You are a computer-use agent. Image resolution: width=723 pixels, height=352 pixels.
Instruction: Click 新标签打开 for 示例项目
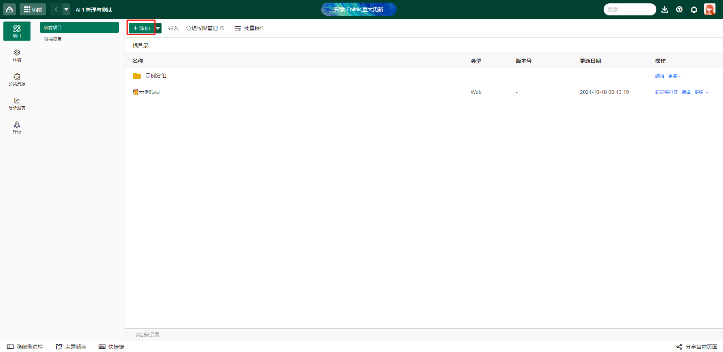point(666,92)
